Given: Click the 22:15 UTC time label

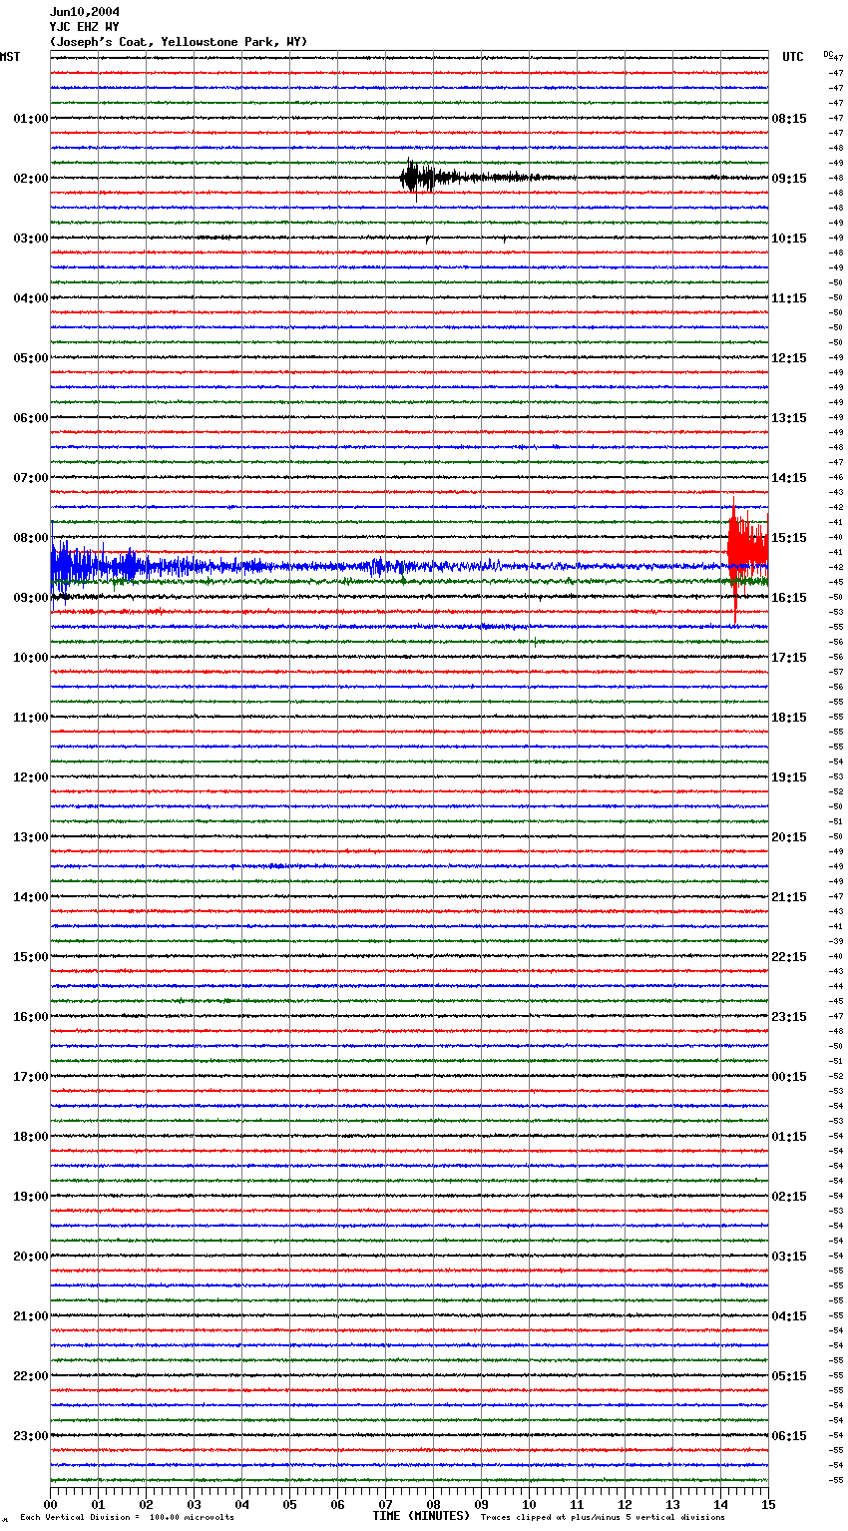Looking at the screenshot, I should 789,957.
